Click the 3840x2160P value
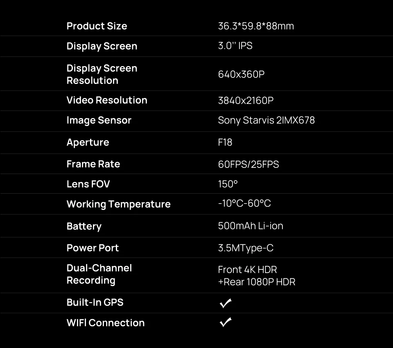 (x=246, y=101)
